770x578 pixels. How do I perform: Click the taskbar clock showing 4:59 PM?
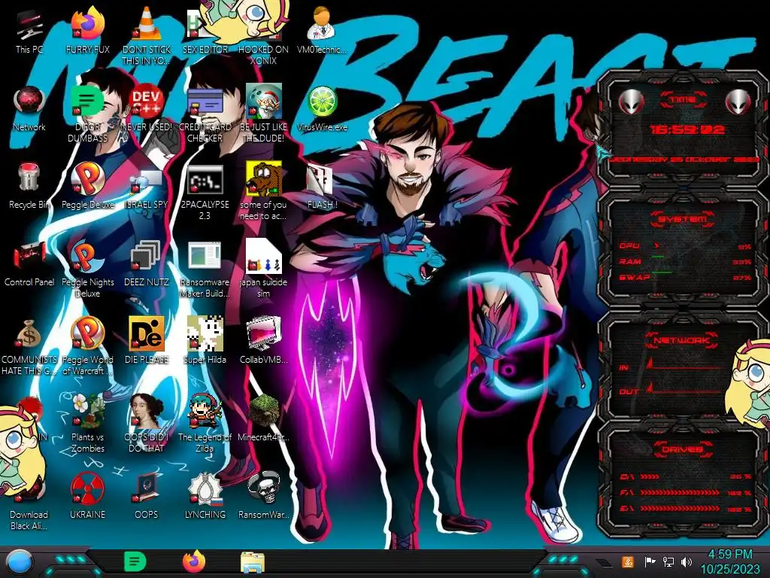click(729, 561)
